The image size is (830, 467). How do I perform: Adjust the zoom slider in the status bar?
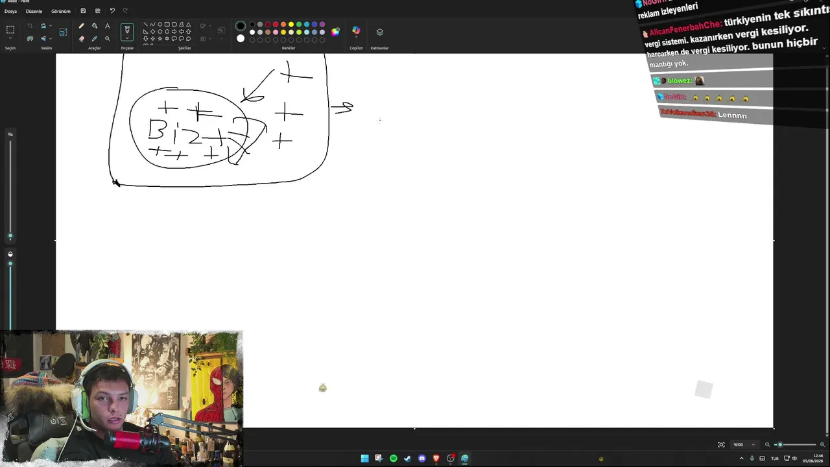point(796,444)
